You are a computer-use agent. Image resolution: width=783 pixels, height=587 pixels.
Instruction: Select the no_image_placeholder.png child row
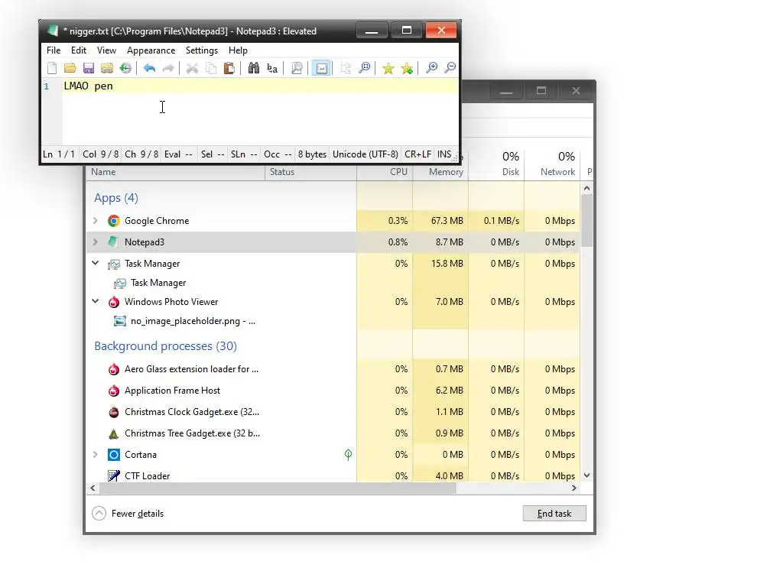tap(333, 321)
